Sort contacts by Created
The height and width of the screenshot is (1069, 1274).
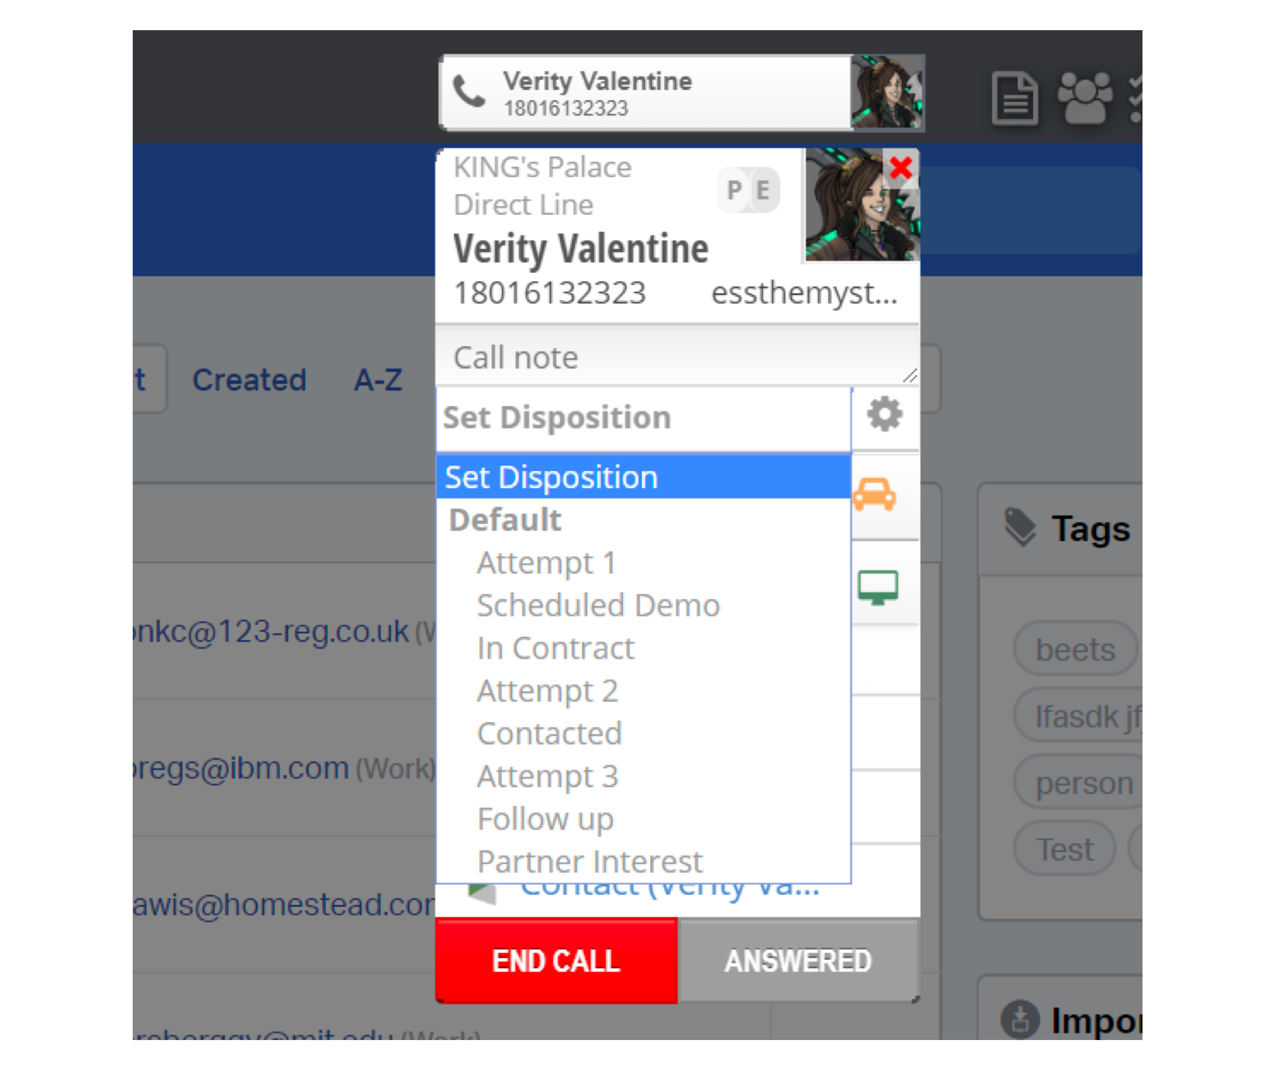pyautogui.click(x=249, y=380)
